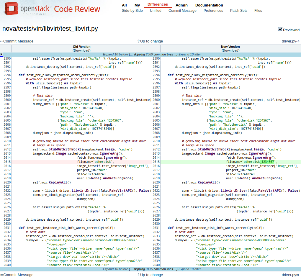Viewport: 301px width, 277px height.
Task: Open diff Preferences
Action: [x=213, y=11]
